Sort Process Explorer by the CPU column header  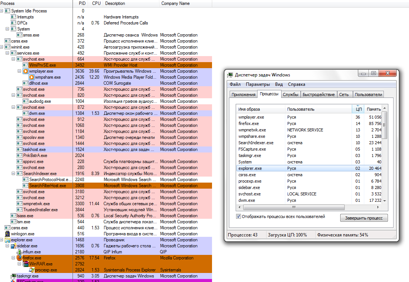pyautogui.click(x=96, y=3)
